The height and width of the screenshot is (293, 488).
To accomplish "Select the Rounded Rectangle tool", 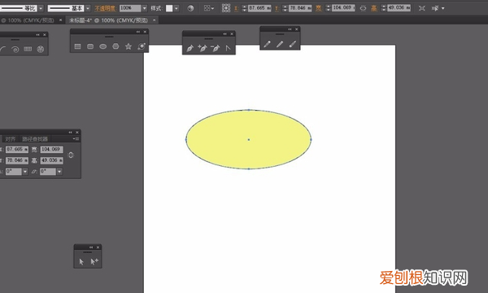I will click(90, 46).
